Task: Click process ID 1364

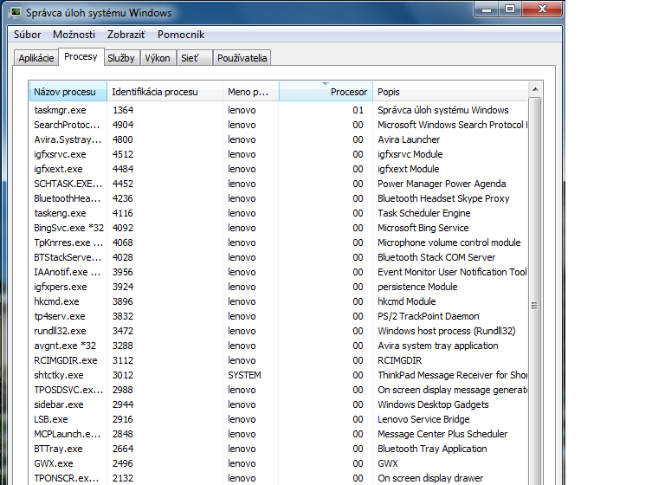Action: coord(123,110)
